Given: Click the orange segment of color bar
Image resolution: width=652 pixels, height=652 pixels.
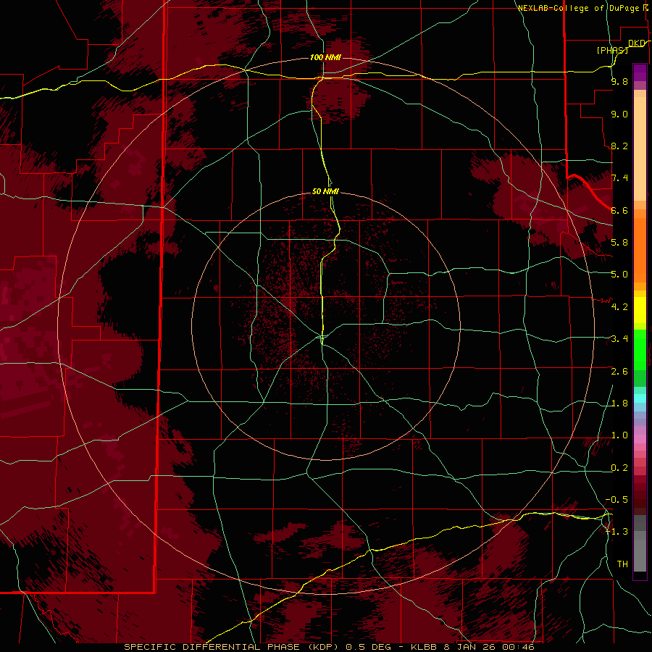Looking at the screenshot, I should pyautogui.click(x=640, y=249).
